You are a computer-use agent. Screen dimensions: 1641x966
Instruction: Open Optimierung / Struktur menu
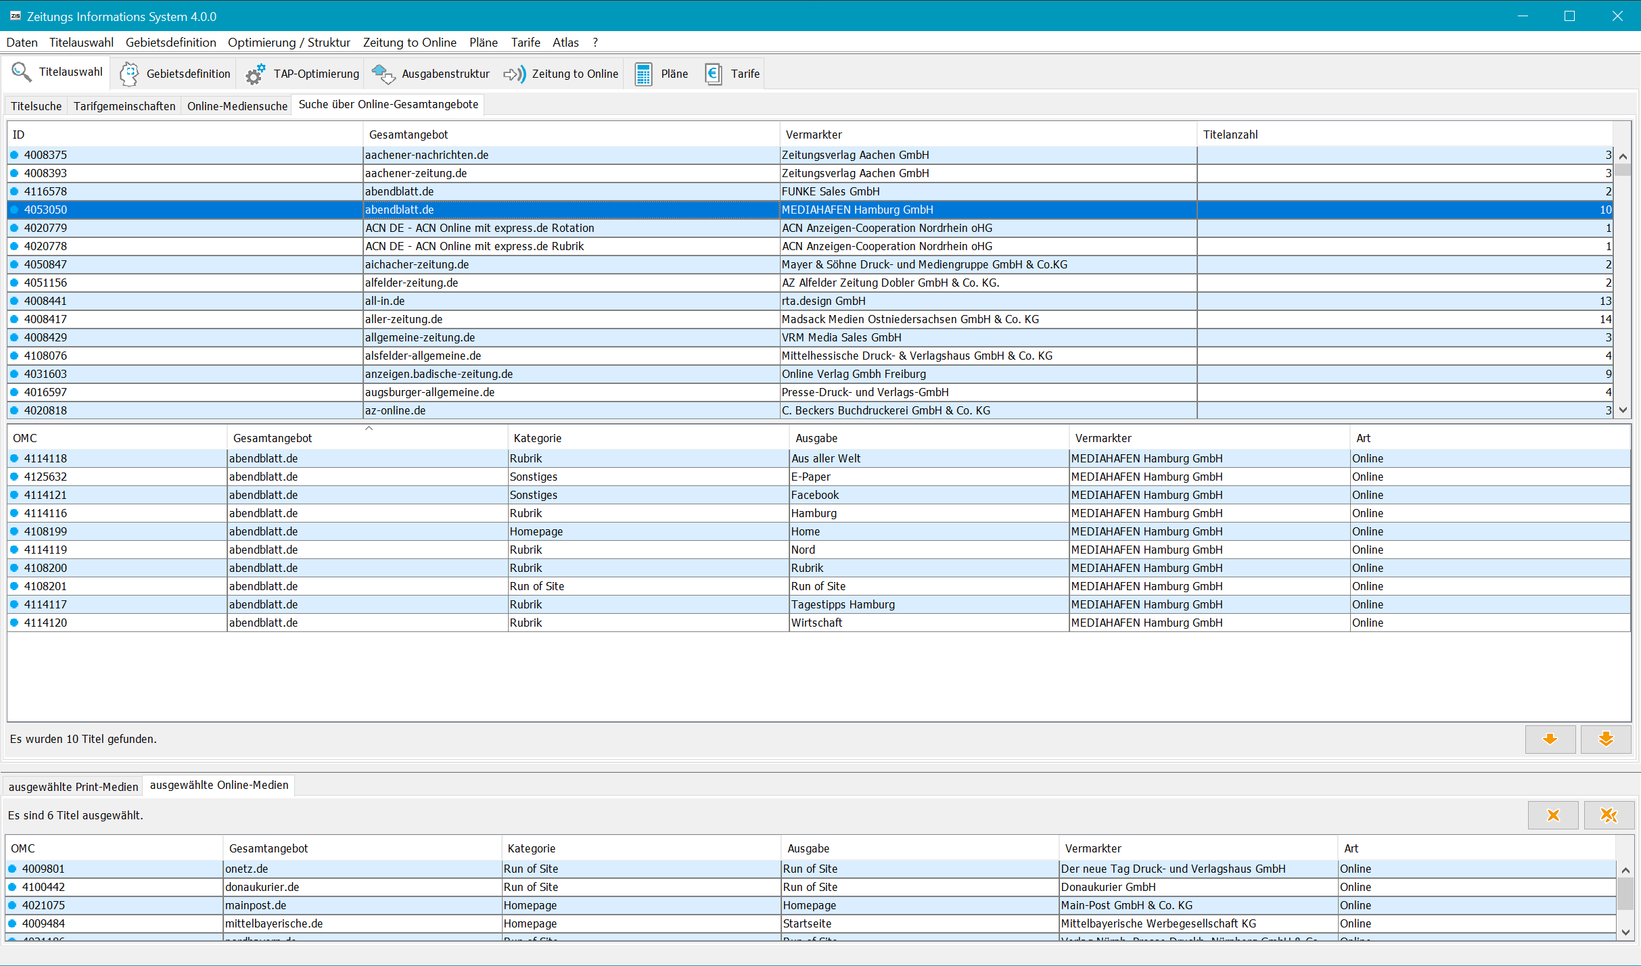click(x=289, y=43)
